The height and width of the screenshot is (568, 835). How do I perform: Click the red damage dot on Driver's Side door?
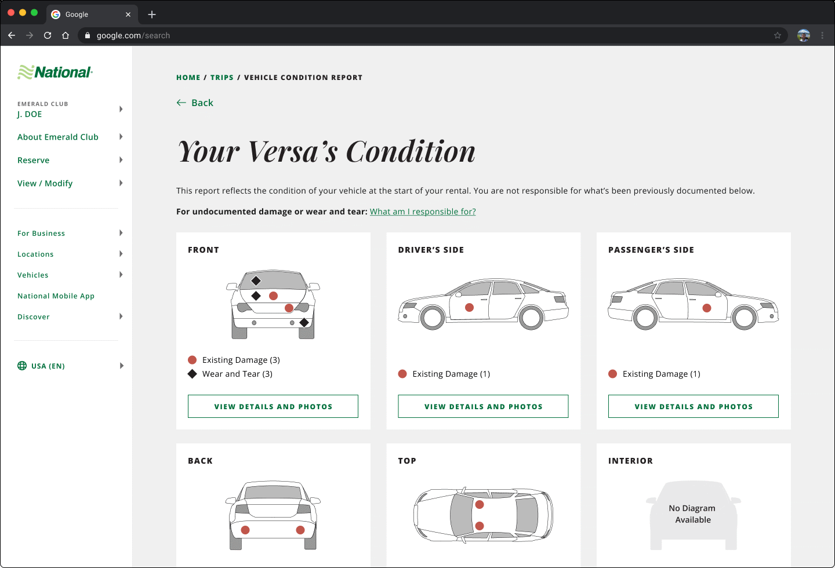470,307
